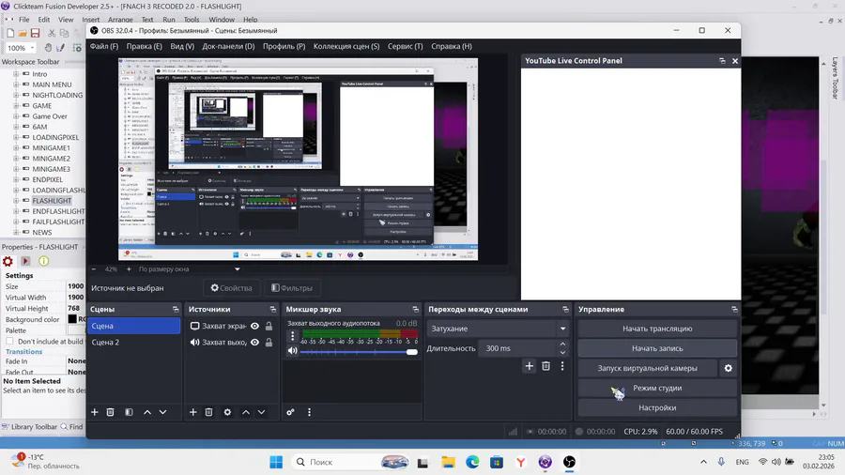Image resolution: width=845 pixels, height=475 pixels.
Task: Move scene up arrow in Scenes panel
Action: tap(147, 412)
